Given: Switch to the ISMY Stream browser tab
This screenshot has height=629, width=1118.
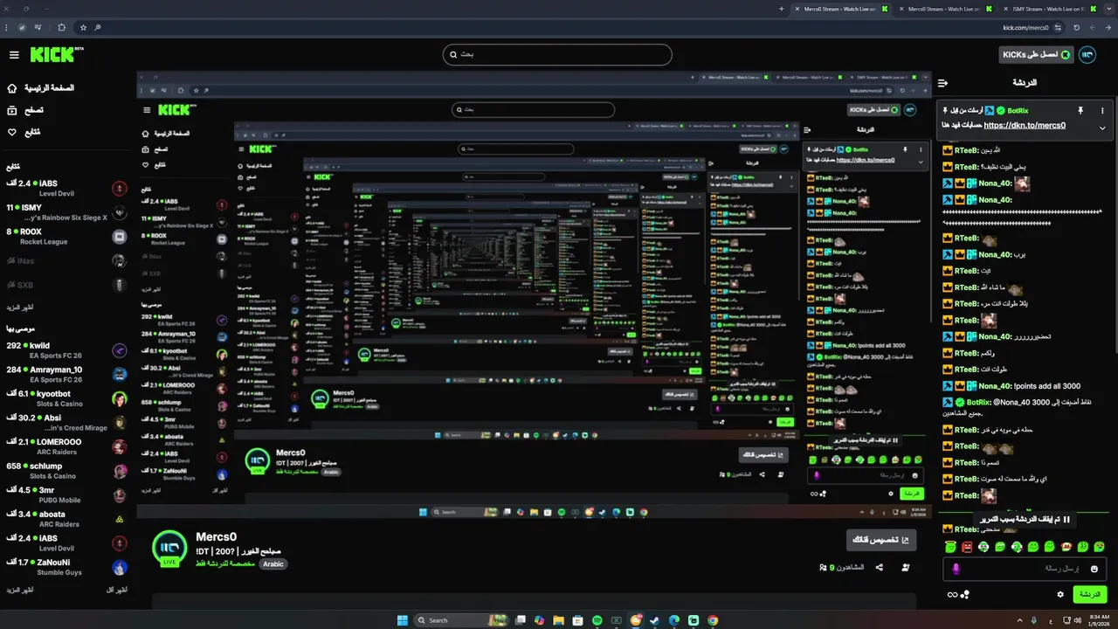Looking at the screenshot, I should [x=1049, y=9].
